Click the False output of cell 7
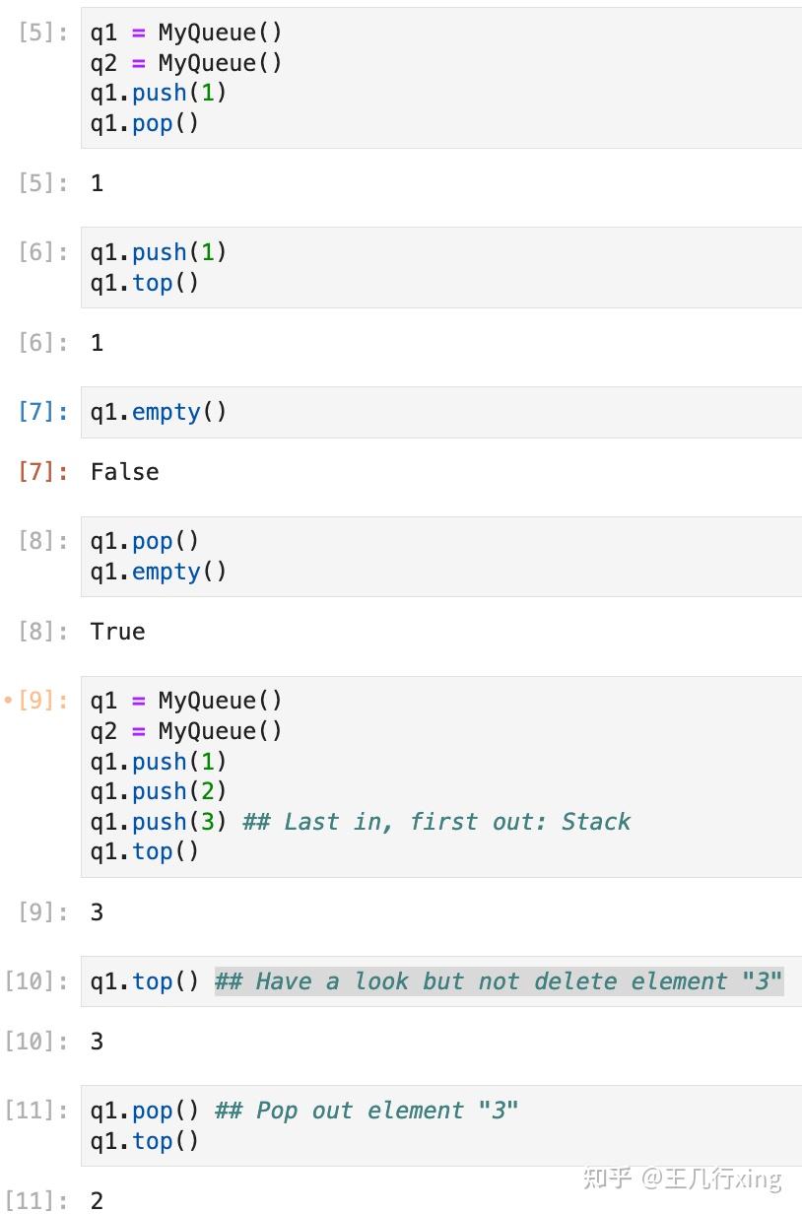The image size is (802, 1214). click(x=124, y=472)
